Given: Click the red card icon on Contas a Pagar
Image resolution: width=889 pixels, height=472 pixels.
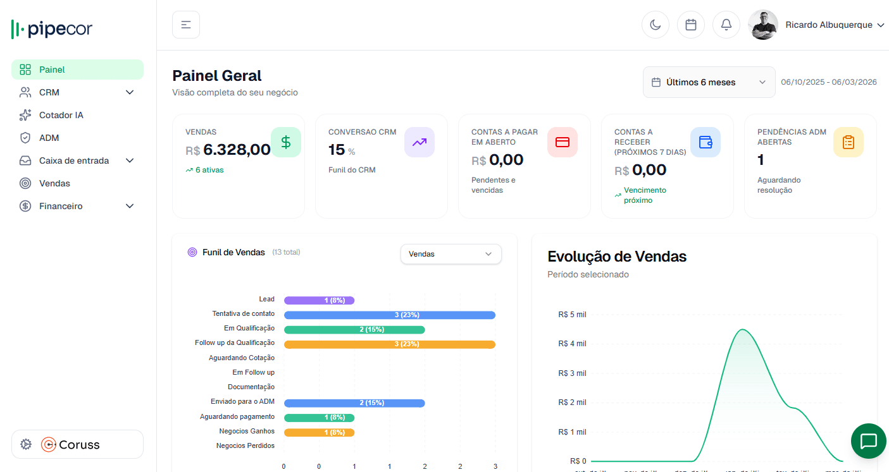Looking at the screenshot, I should (563, 142).
